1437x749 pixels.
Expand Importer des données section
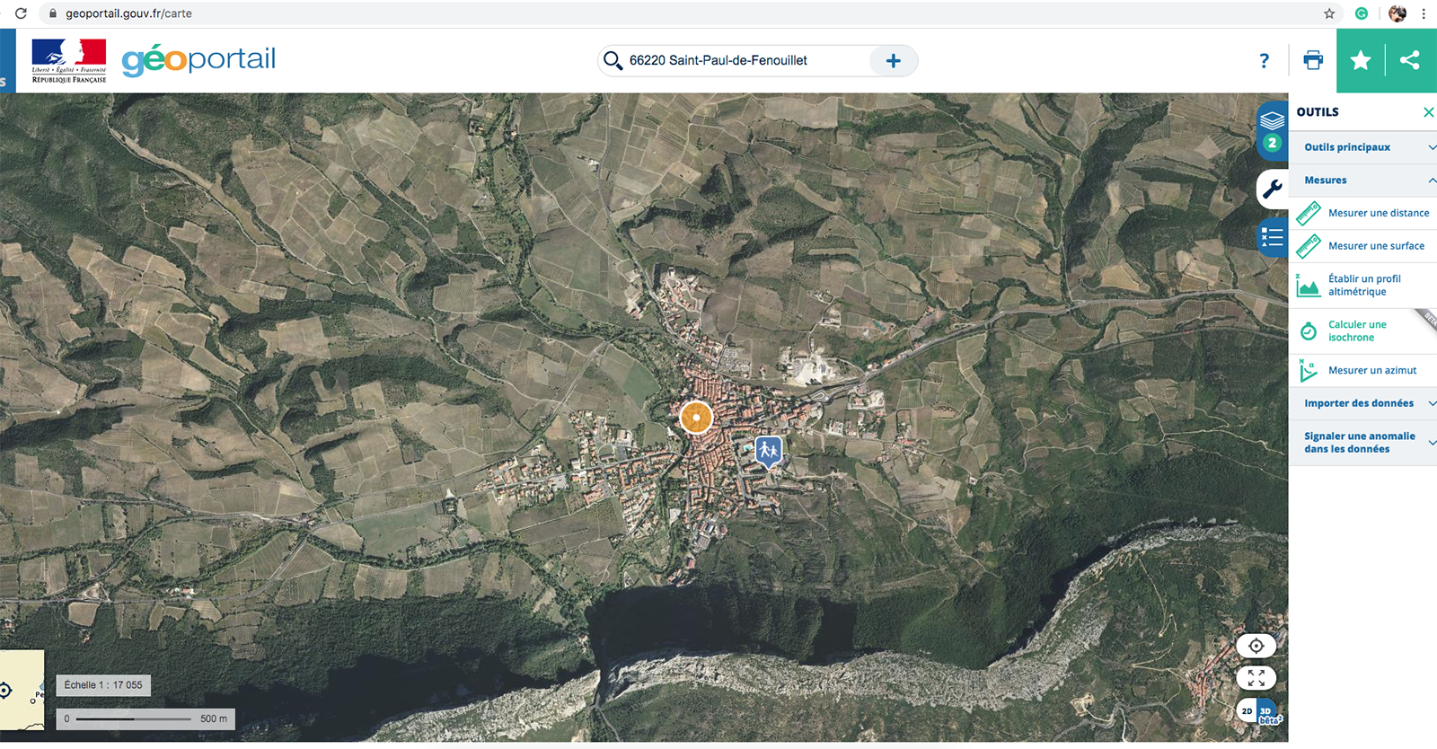tap(1362, 403)
